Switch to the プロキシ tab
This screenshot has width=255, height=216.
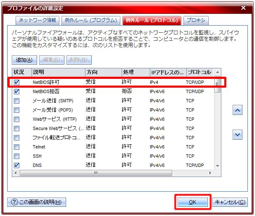[196, 20]
